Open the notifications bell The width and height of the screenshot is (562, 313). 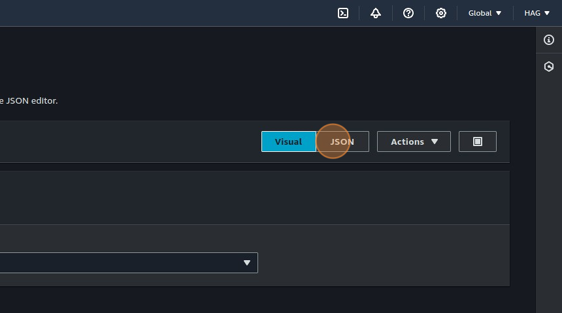376,13
